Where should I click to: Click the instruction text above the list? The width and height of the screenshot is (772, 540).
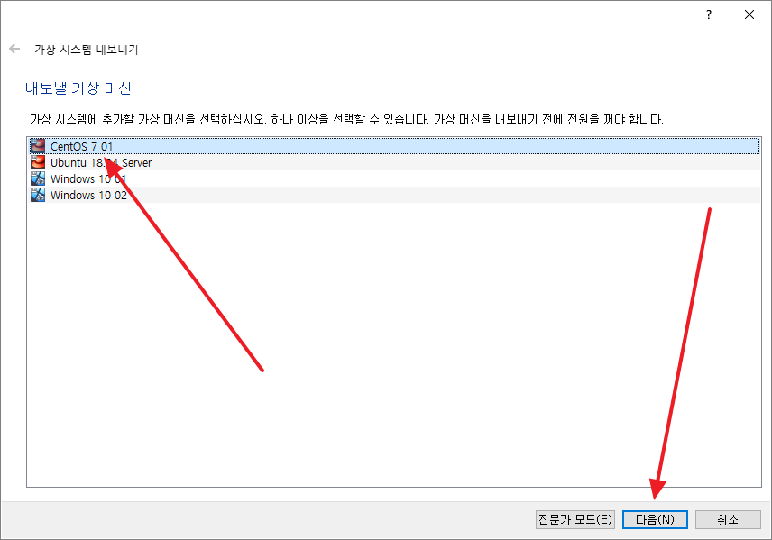(x=346, y=119)
